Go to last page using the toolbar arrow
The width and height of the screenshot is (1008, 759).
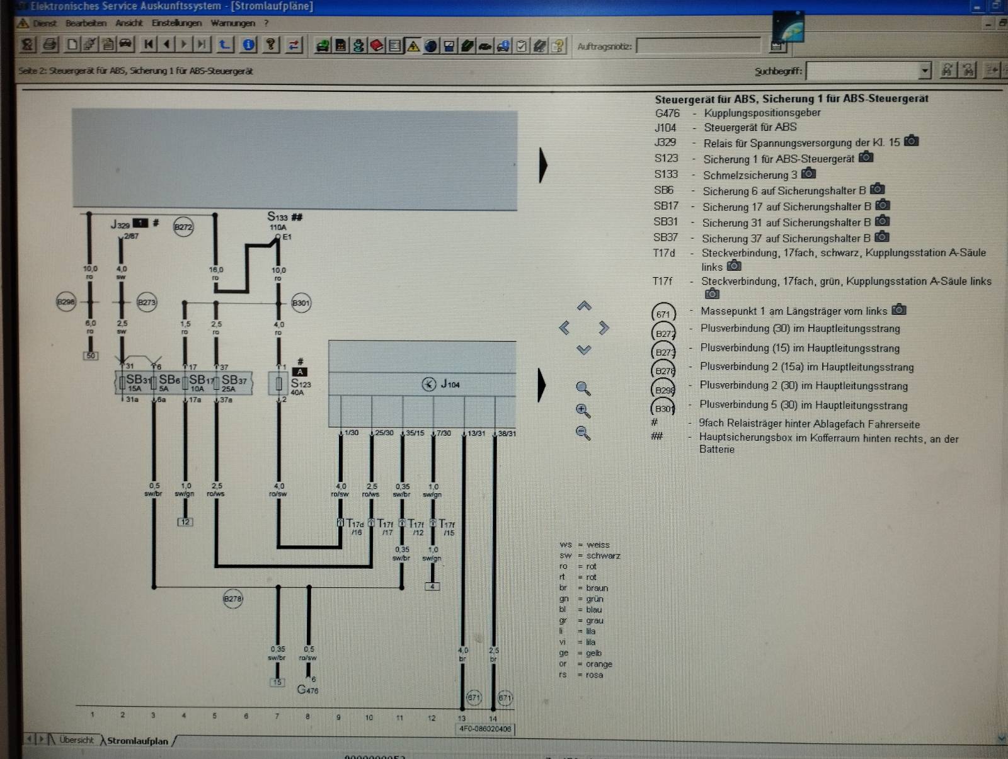pos(201,45)
